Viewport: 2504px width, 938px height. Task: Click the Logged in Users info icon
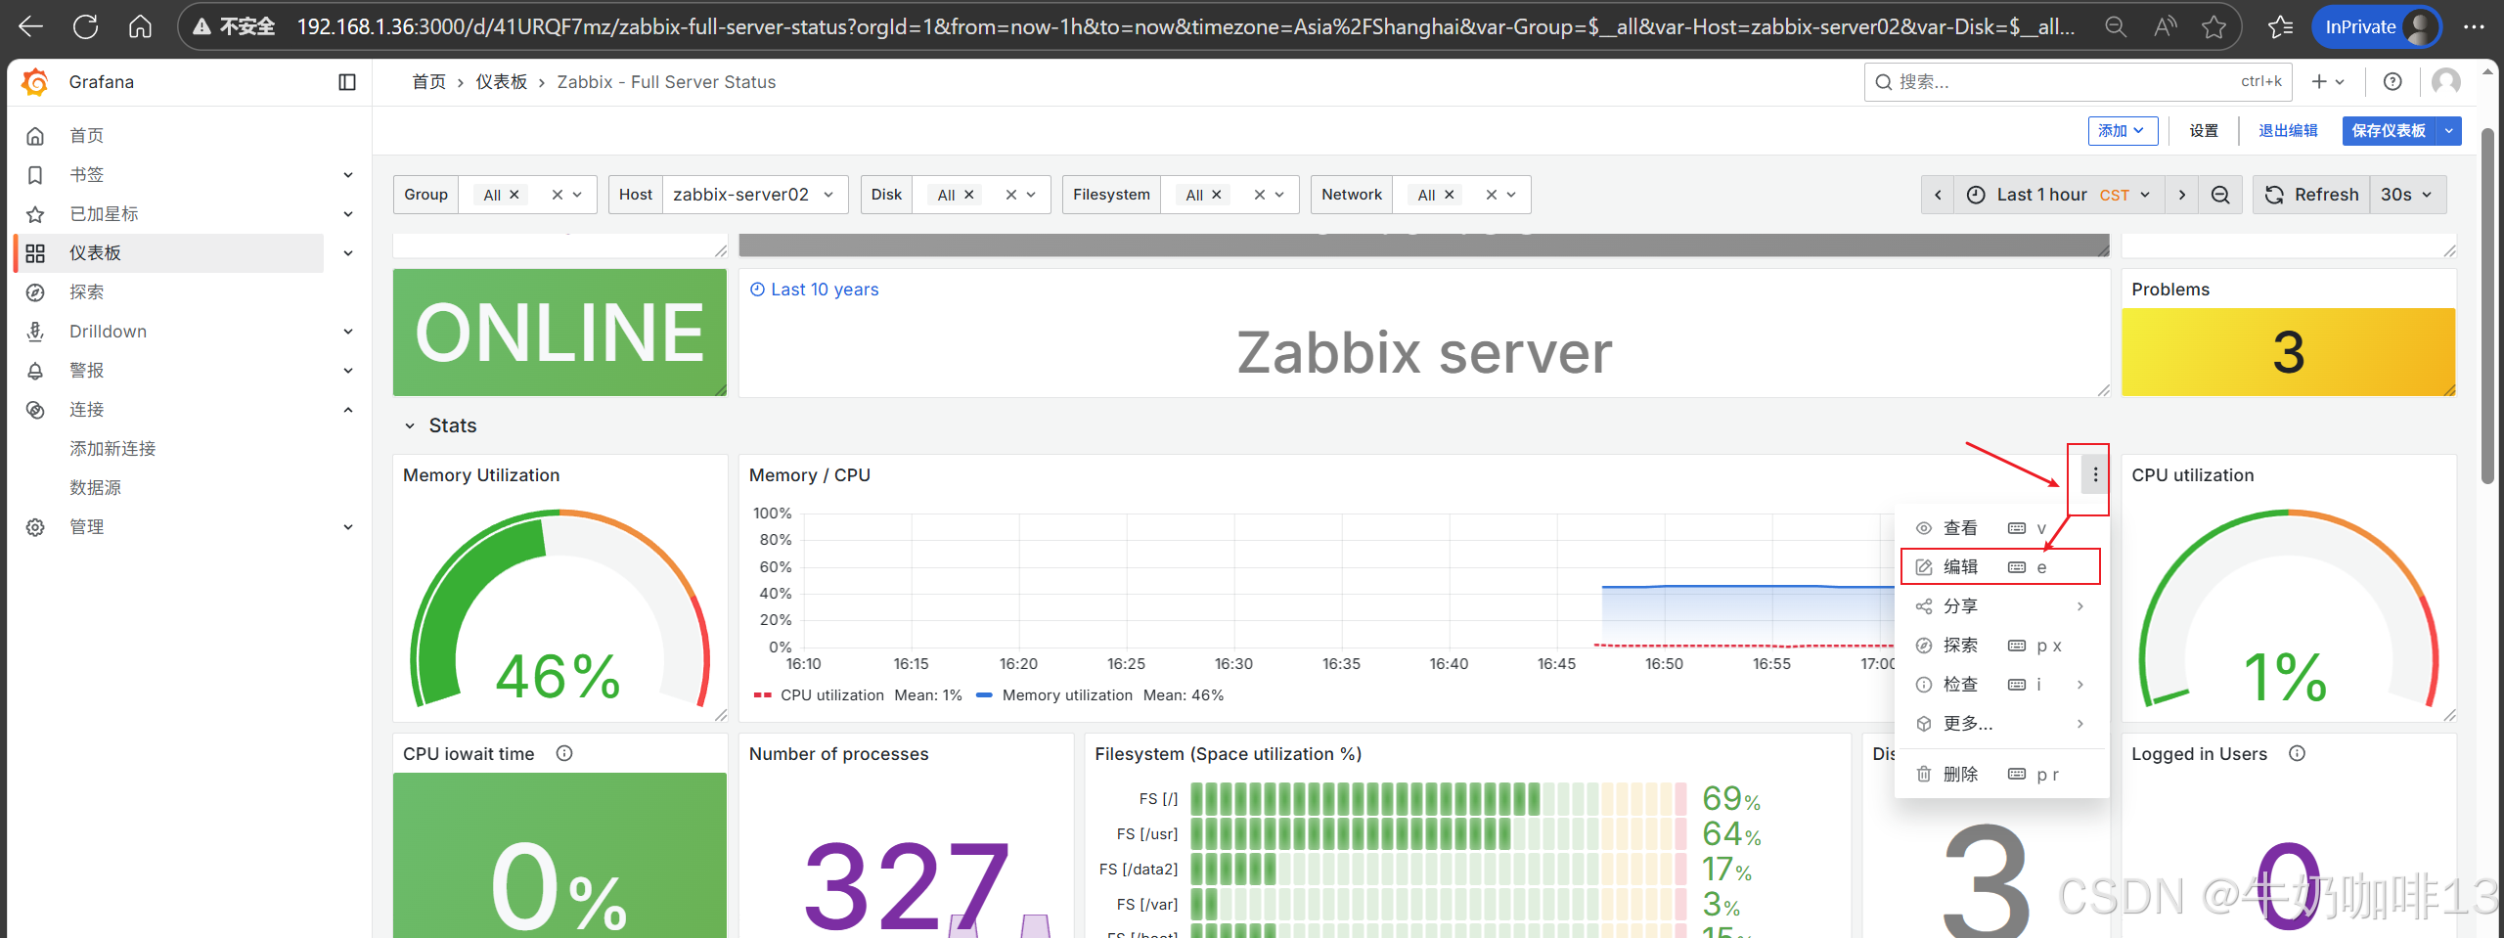pos(2297,754)
